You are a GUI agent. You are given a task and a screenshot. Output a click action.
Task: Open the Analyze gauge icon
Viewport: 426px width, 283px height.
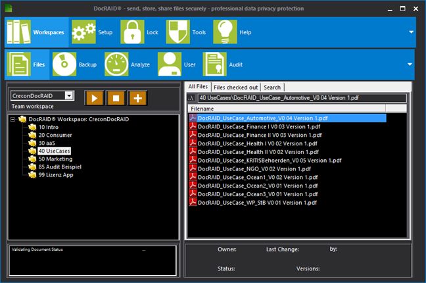[116, 64]
